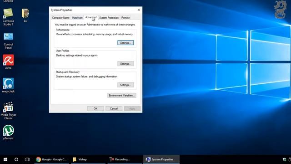291x164 pixels.
Task: Open Task View on taskbar
Action: coord(27,159)
